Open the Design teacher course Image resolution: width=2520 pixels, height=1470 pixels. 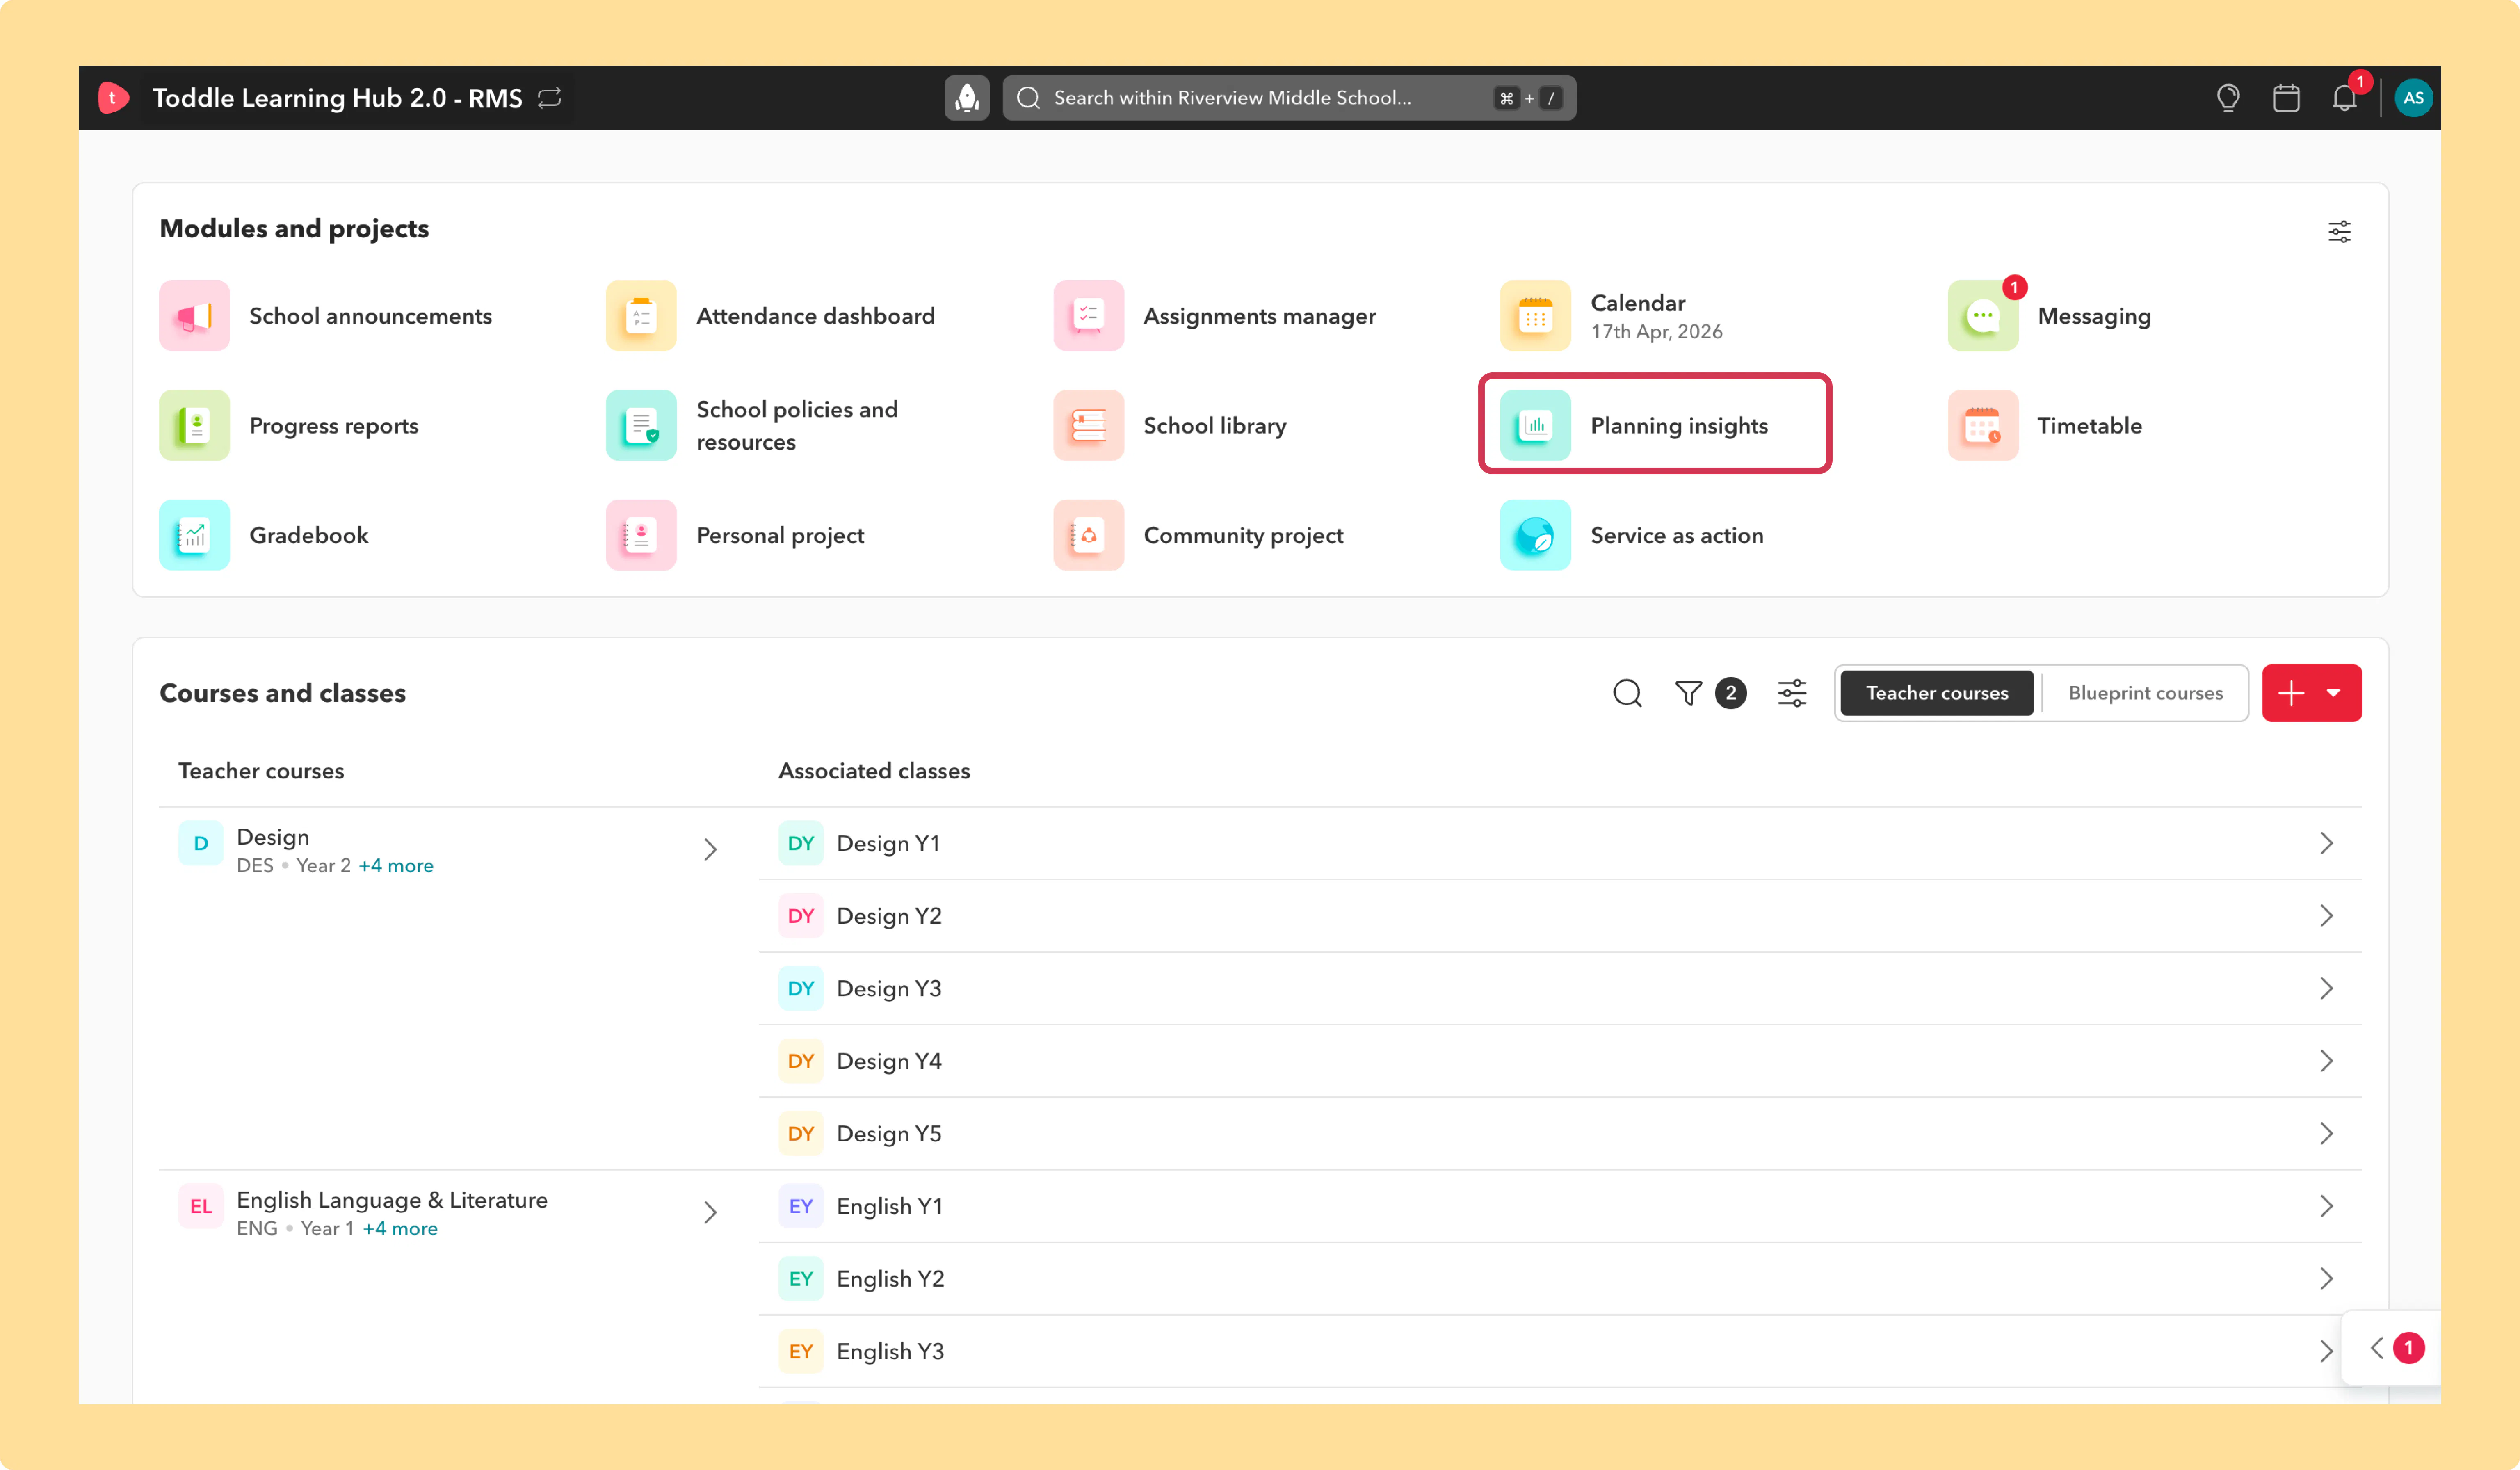click(273, 837)
